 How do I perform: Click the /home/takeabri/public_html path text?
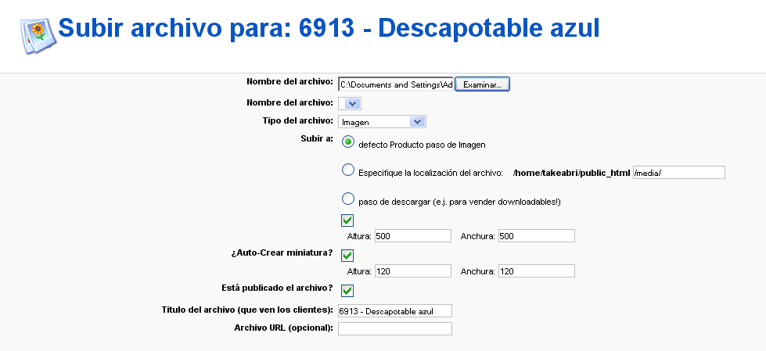pos(572,173)
